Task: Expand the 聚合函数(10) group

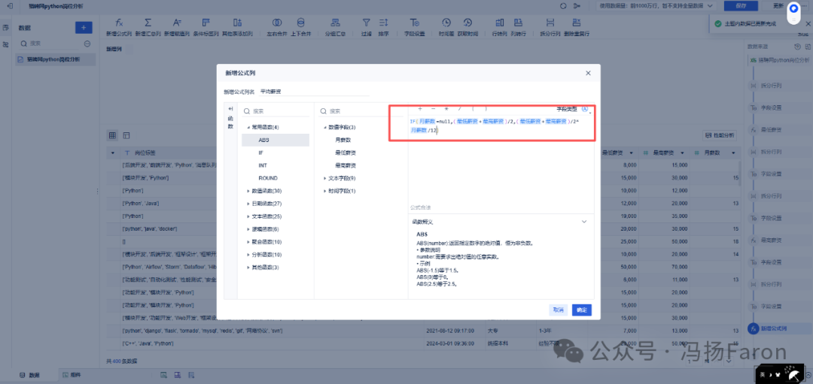Action: [x=248, y=242]
